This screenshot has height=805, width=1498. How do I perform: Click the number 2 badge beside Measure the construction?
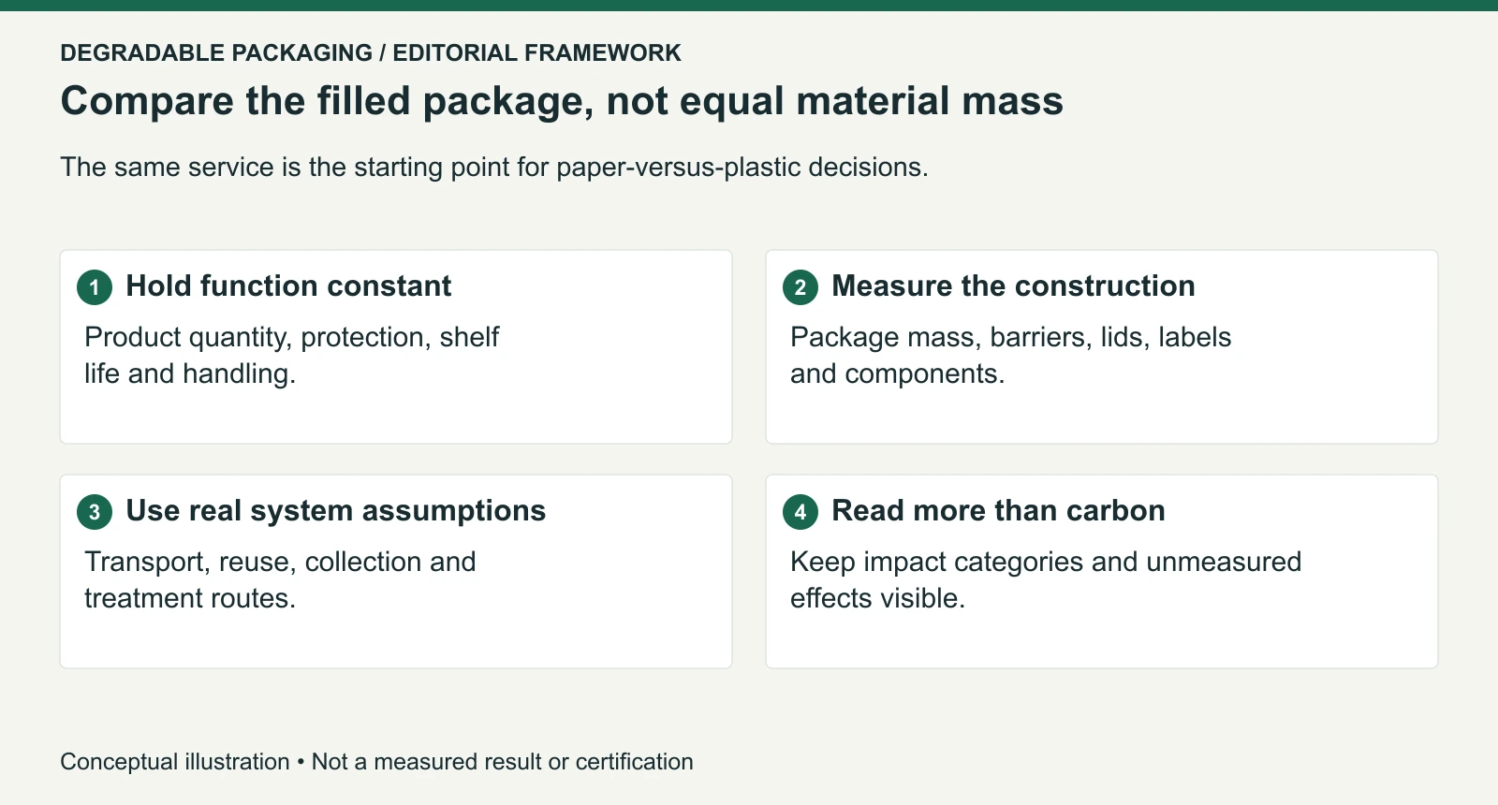800,287
